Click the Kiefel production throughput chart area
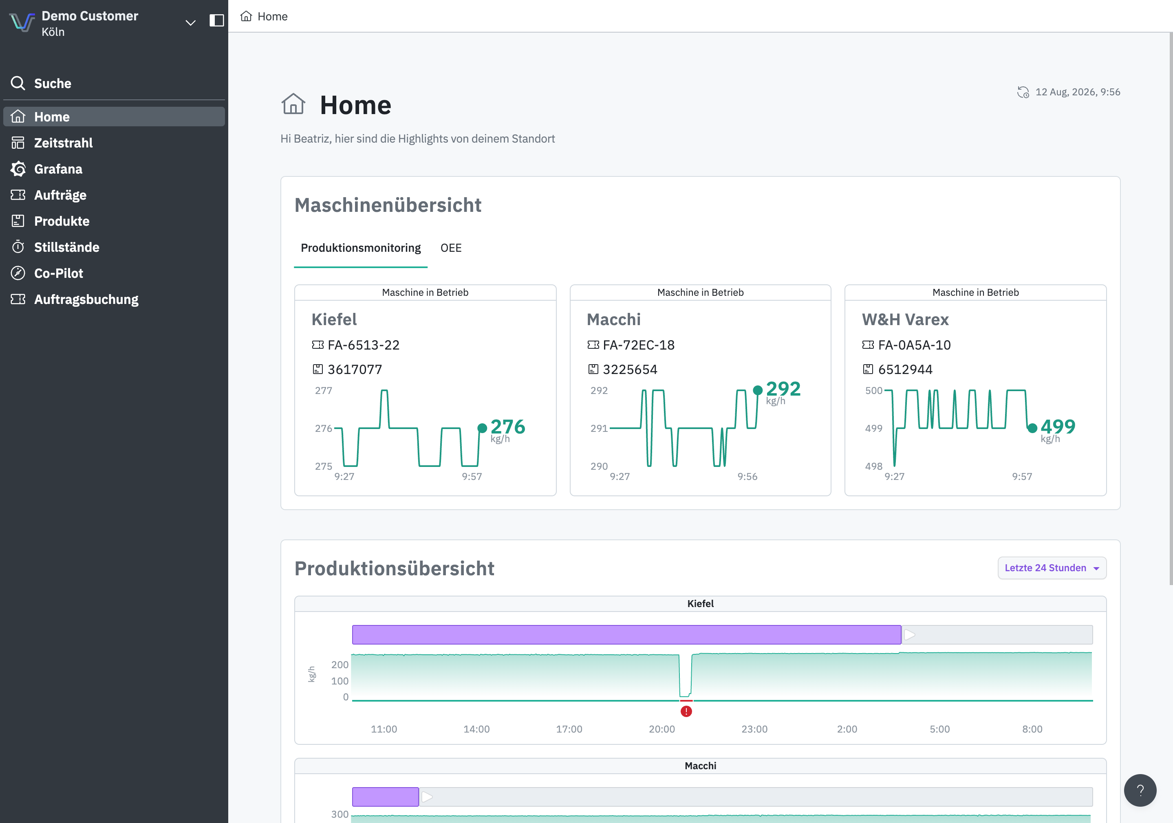 (721, 676)
